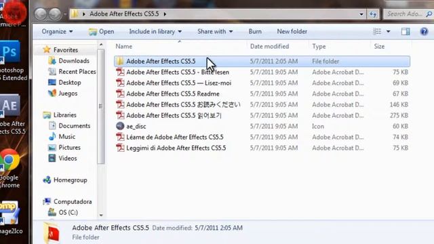This screenshot has height=244, width=434.
Task: Click Homegroup in the navigation pane
Action: [x=71, y=180]
